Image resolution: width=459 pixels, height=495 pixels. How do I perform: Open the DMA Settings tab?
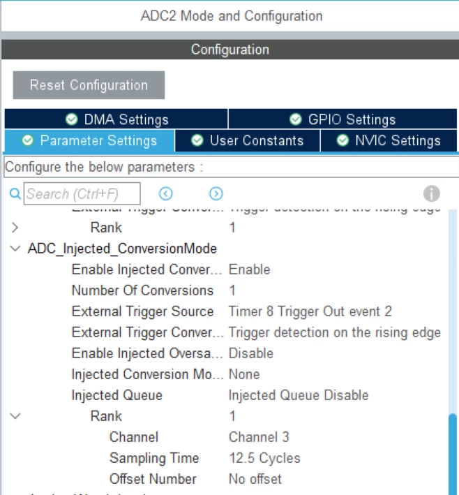coord(116,119)
